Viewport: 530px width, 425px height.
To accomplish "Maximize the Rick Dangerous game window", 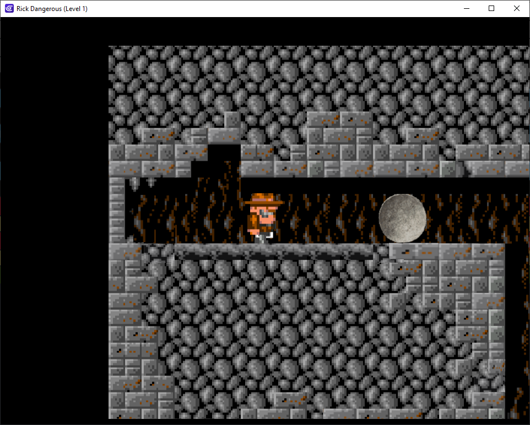I will (491, 8).
